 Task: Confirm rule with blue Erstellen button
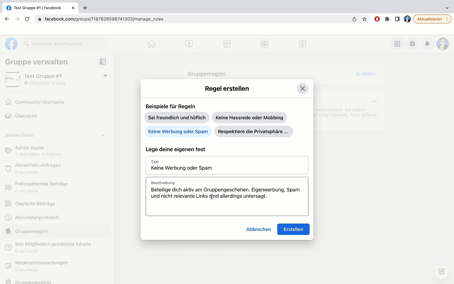[293, 229]
